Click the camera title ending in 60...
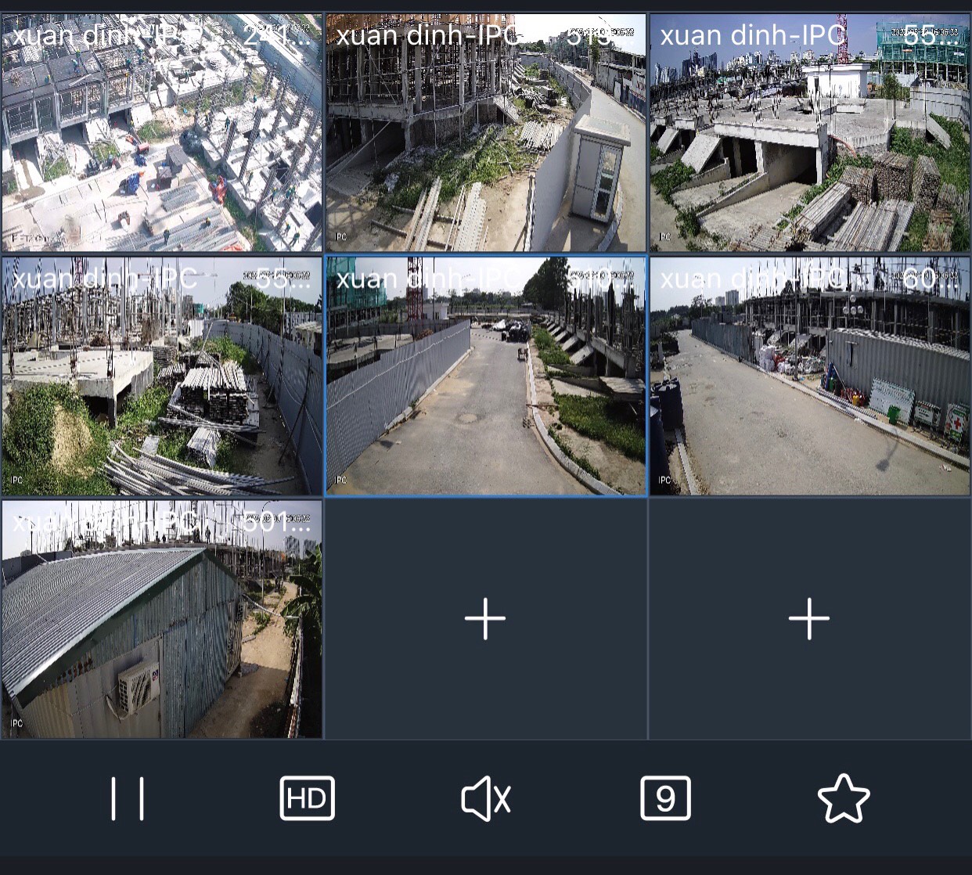Screen dimensions: 972x875 coord(808,278)
